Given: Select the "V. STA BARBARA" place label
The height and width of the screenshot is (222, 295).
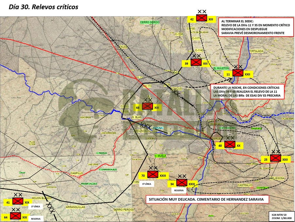Looking at the screenshot, I should [x=227, y=128].
